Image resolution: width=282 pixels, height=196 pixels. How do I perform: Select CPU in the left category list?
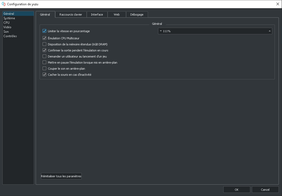point(7,23)
